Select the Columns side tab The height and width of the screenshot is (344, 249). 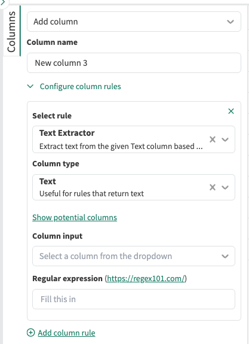(11, 31)
